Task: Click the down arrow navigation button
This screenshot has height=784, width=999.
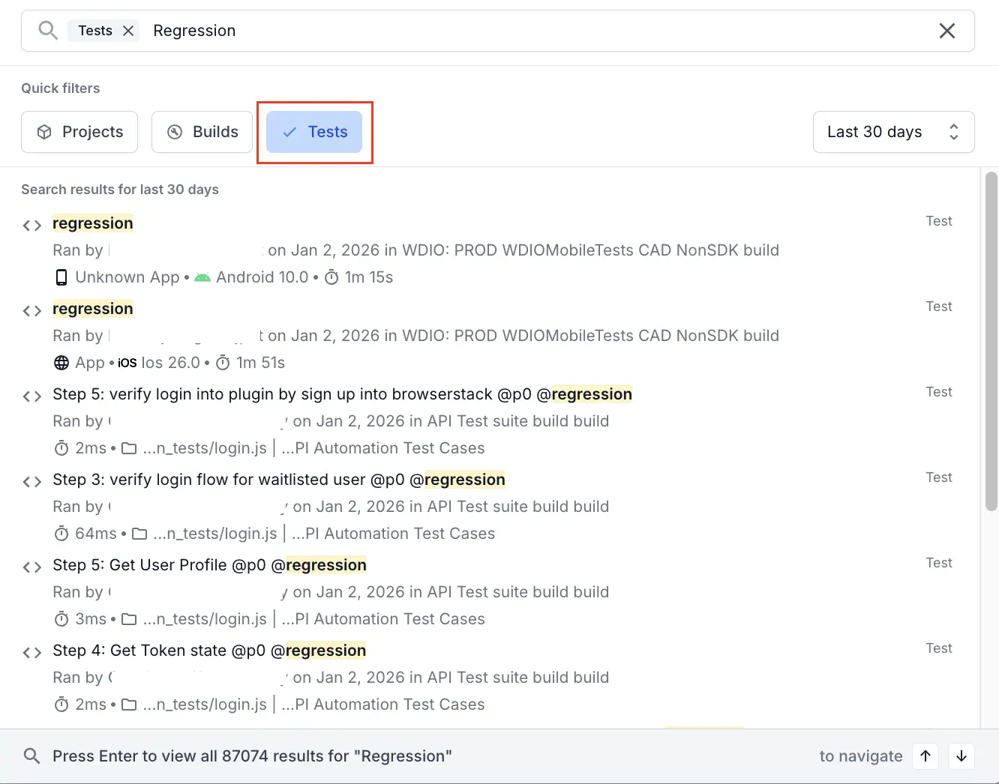Action: (961, 756)
